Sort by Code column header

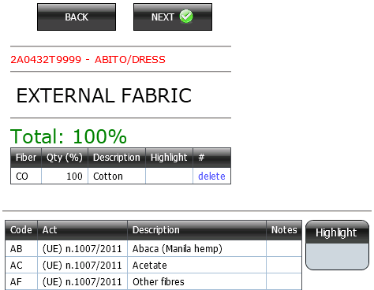[x=21, y=230]
